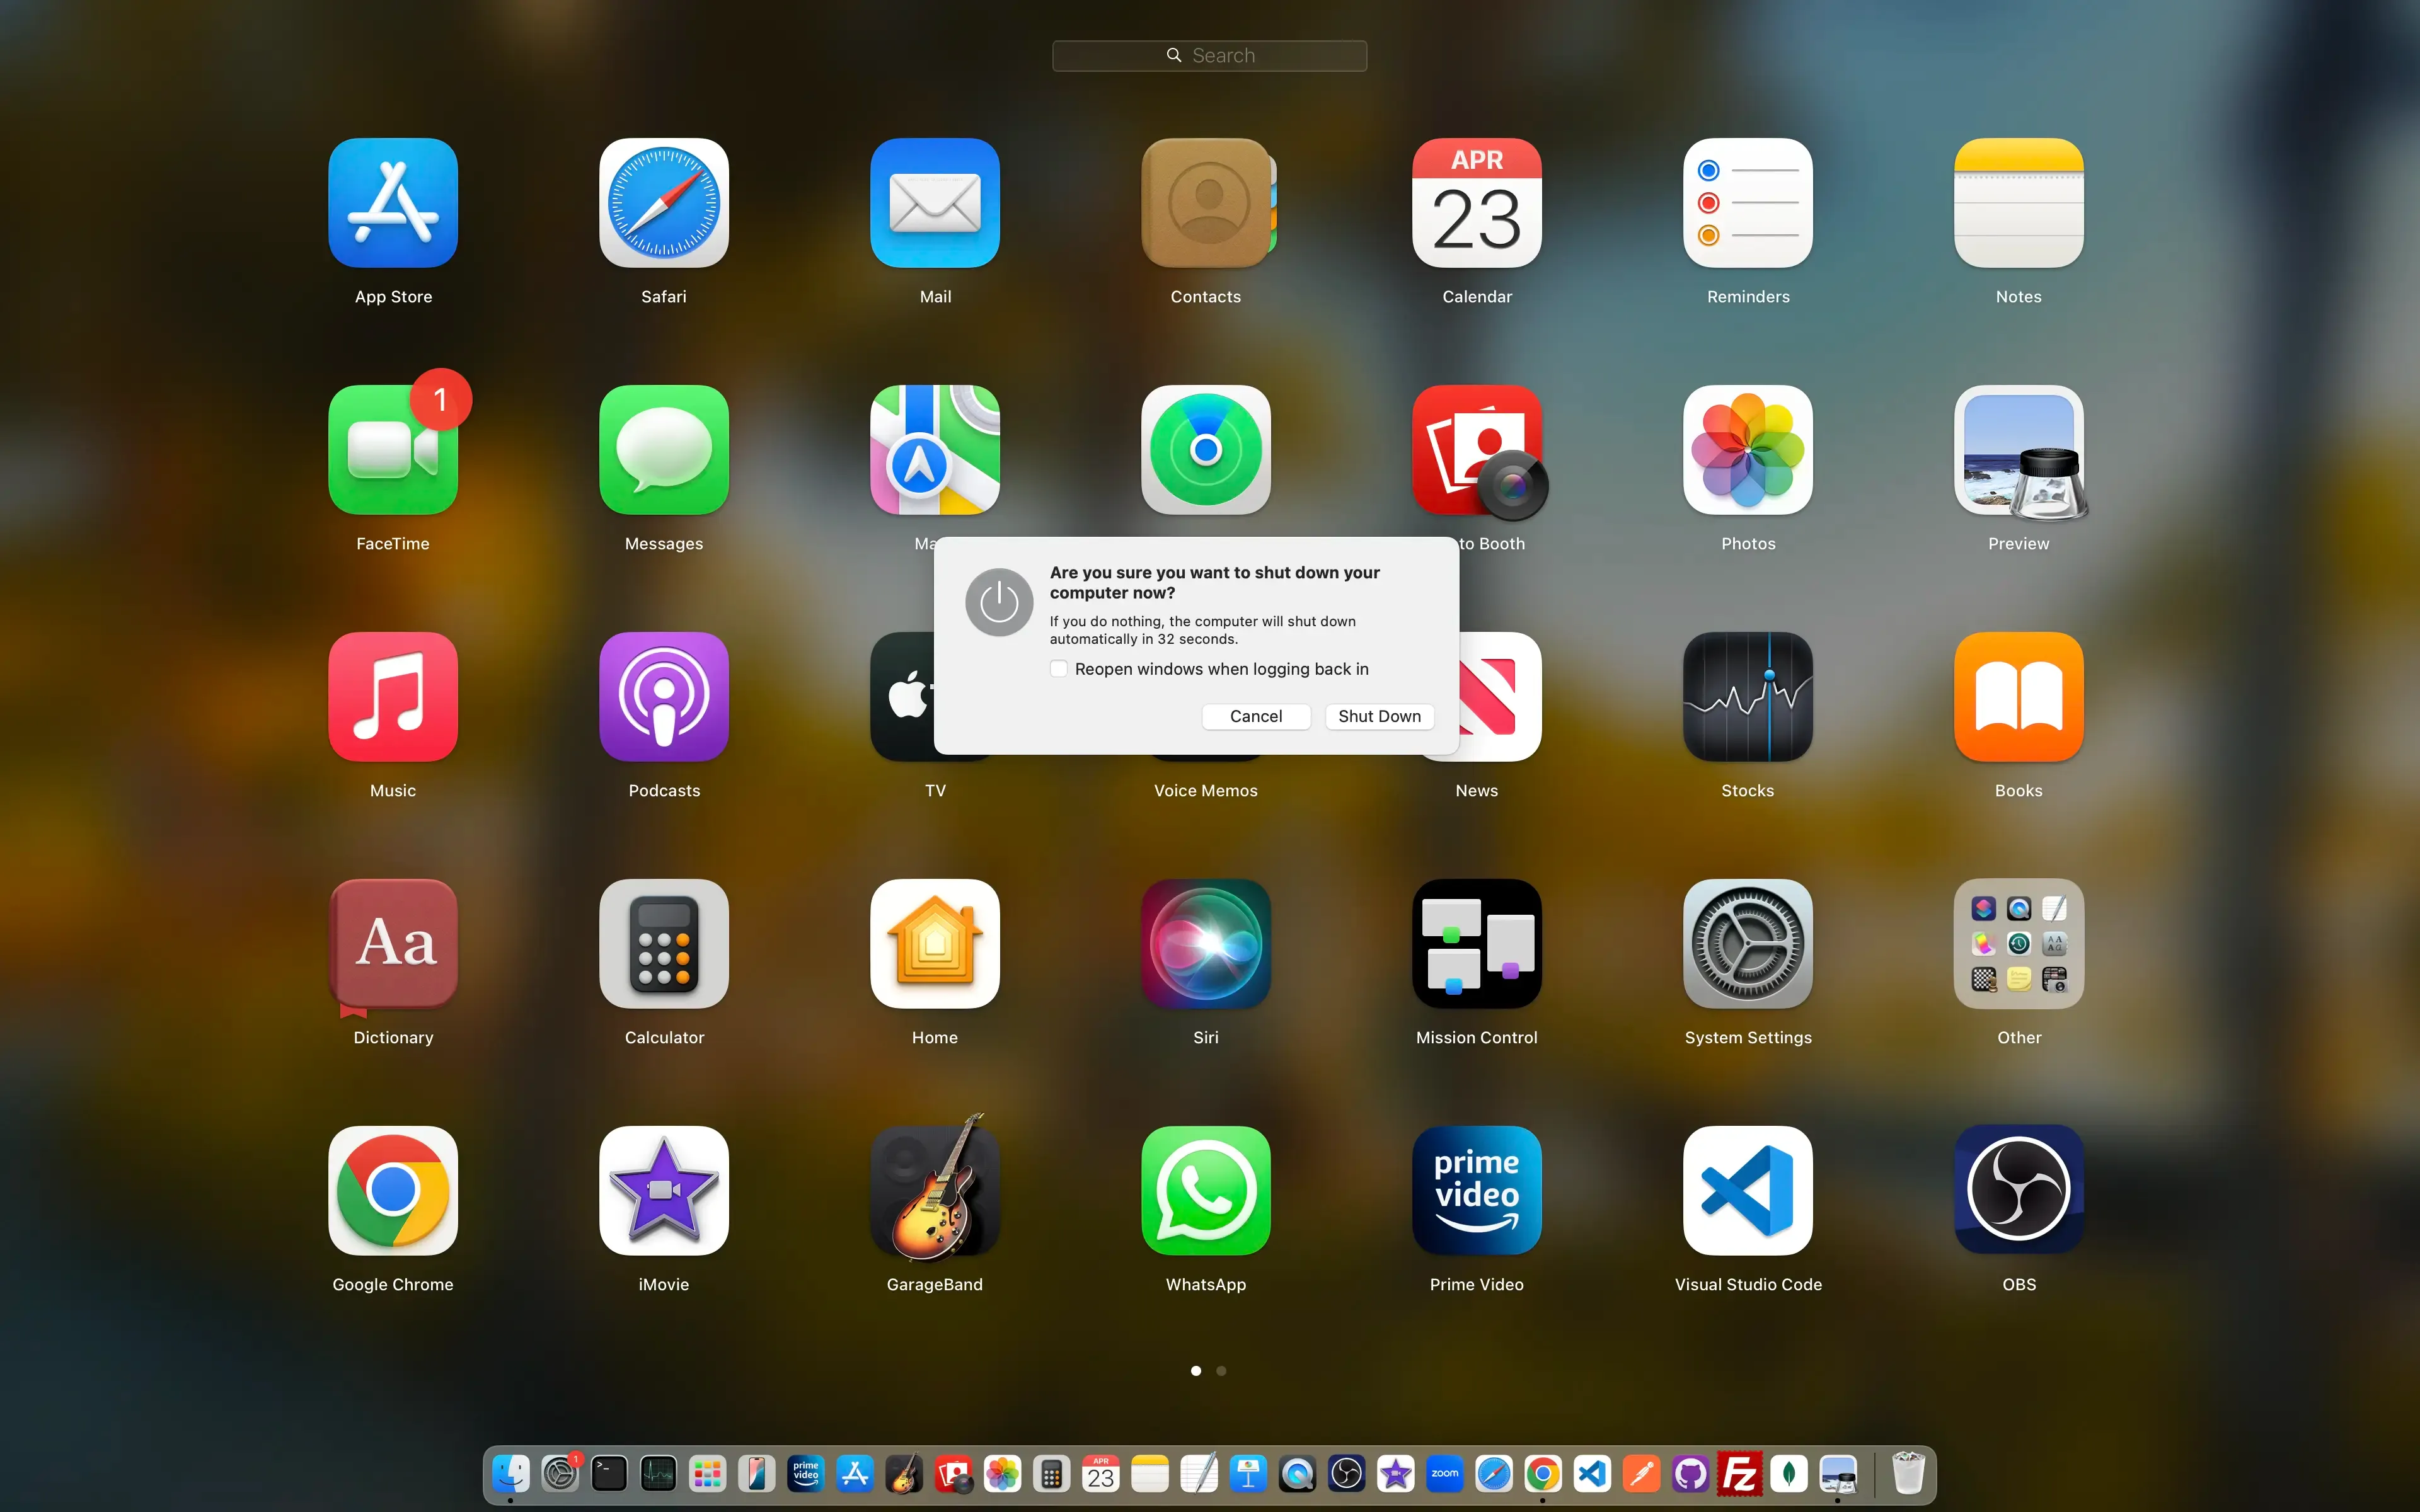Open Activity Monitor in the Dock
This screenshot has height=1512, width=2420.
point(658,1474)
